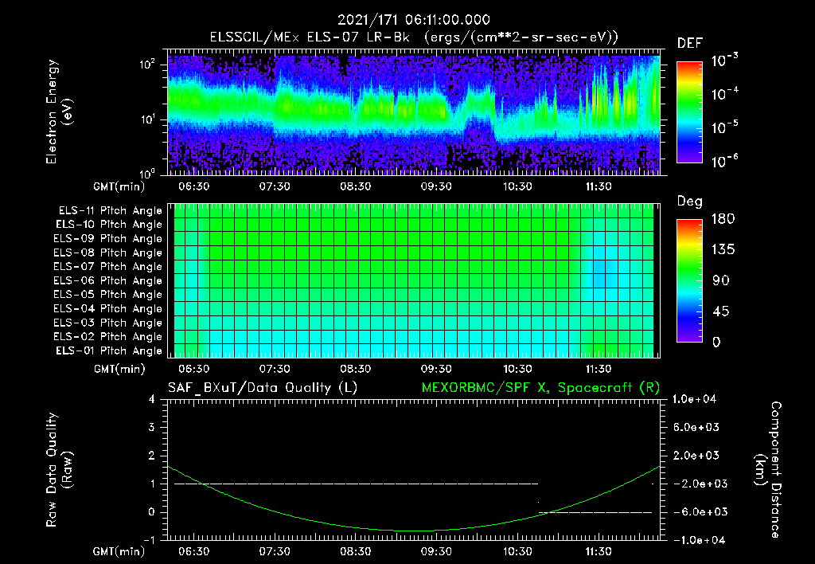Click GMT(min) label under the spectrogram
The height and width of the screenshot is (564, 815).
point(119,186)
